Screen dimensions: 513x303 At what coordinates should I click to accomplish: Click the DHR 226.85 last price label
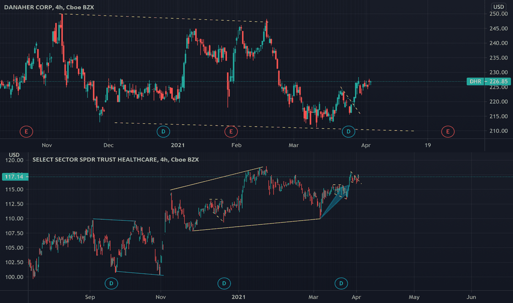click(x=488, y=81)
